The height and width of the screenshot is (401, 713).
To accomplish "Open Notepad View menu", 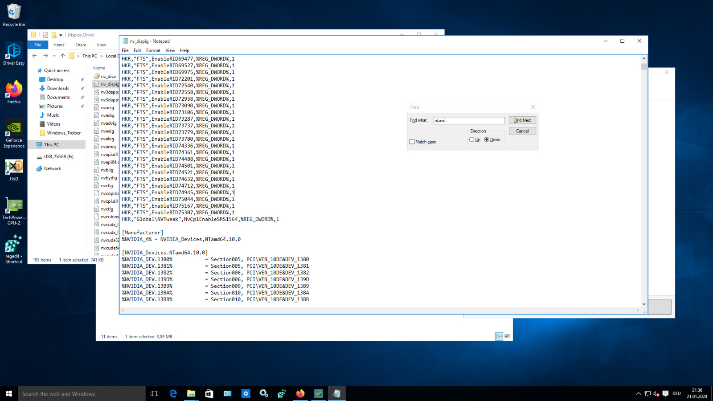I will coord(170,50).
